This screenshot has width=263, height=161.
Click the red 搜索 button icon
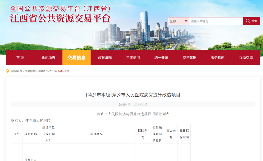pyautogui.click(x=251, y=21)
